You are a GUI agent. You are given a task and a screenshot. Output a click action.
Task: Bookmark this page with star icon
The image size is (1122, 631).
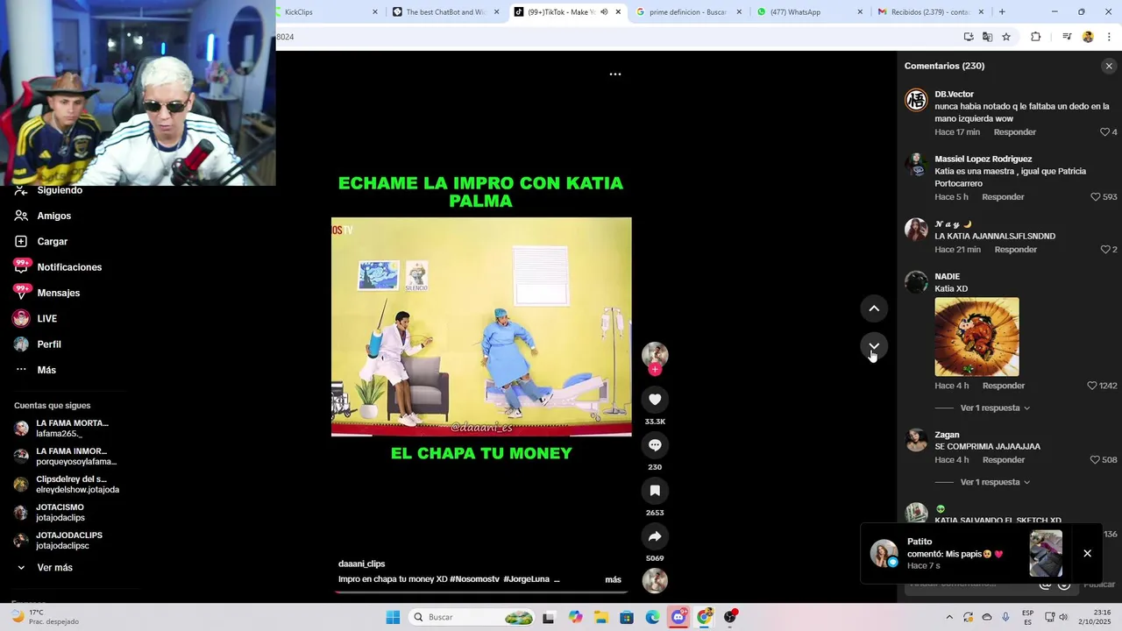(1006, 37)
